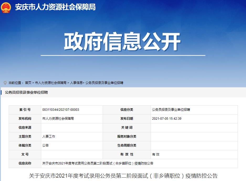Click the 安庆市人力资源社会保障局 site title
Viewport: 246px width, 181px height.
[x=55, y=7]
